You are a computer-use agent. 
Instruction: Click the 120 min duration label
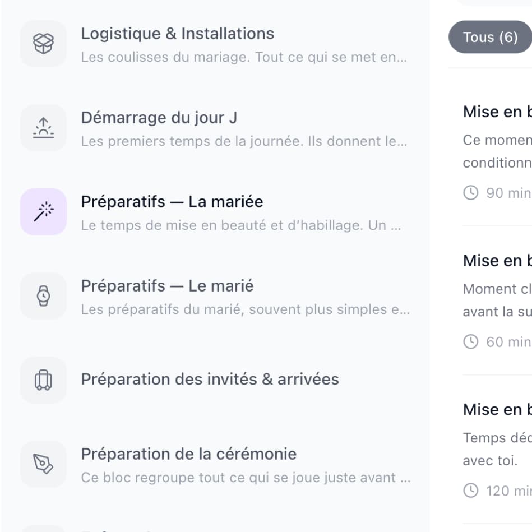(510, 491)
